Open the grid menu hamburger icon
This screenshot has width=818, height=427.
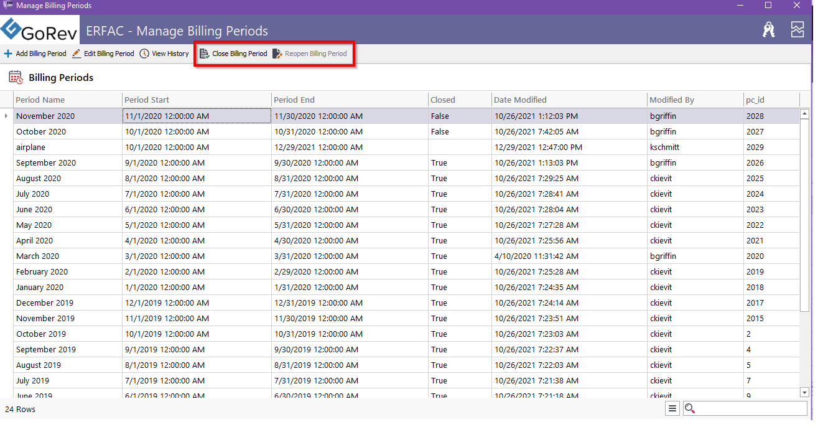click(x=672, y=408)
